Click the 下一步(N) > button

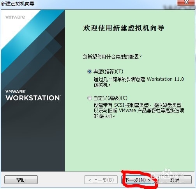[x=138, y=180]
